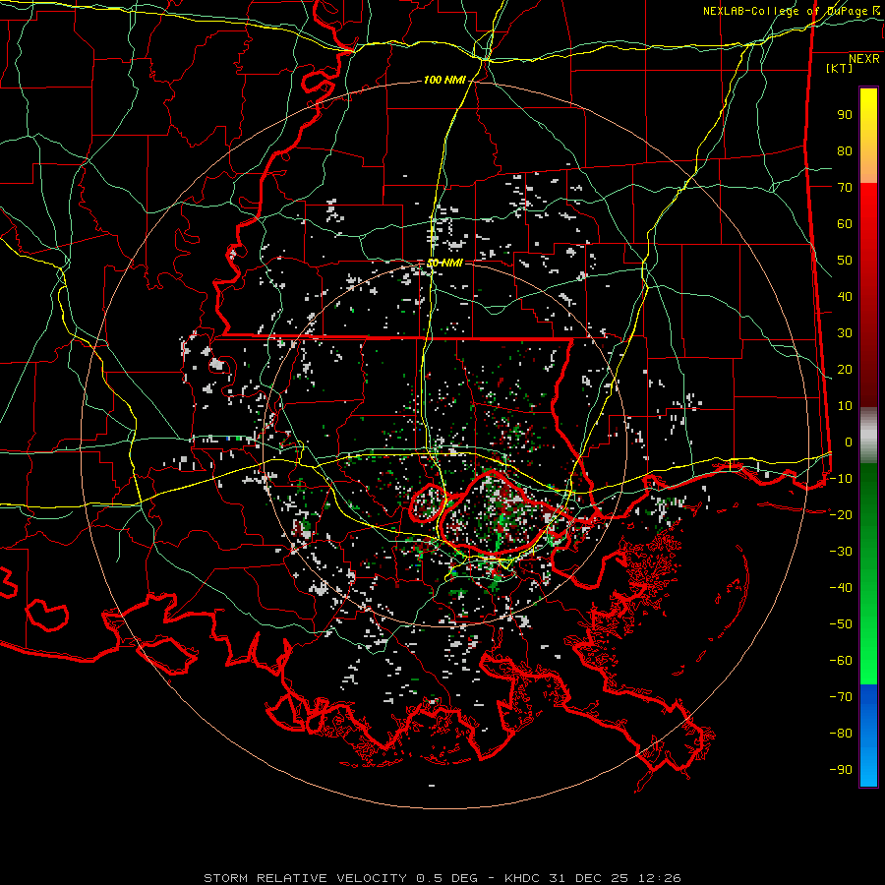Click the '90' value on the velocity scale
Image resolution: width=885 pixels, height=885 pixels.
(x=845, y=115)
